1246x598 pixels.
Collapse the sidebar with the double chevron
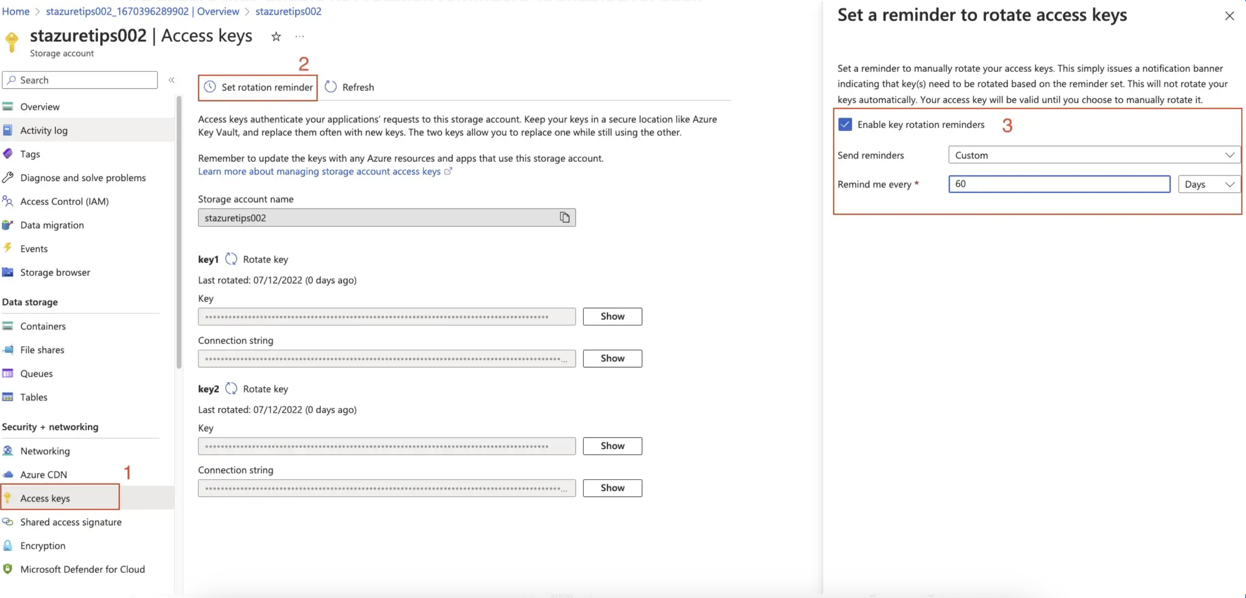171,80
